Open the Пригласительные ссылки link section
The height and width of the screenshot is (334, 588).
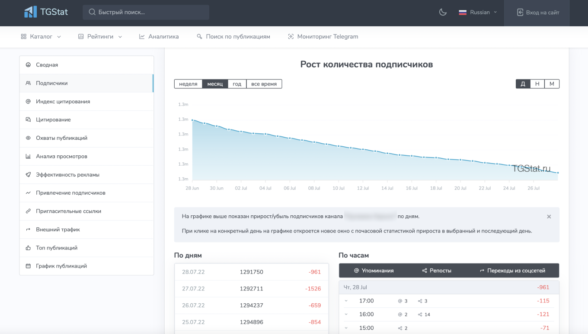click(x=68, y=211)
